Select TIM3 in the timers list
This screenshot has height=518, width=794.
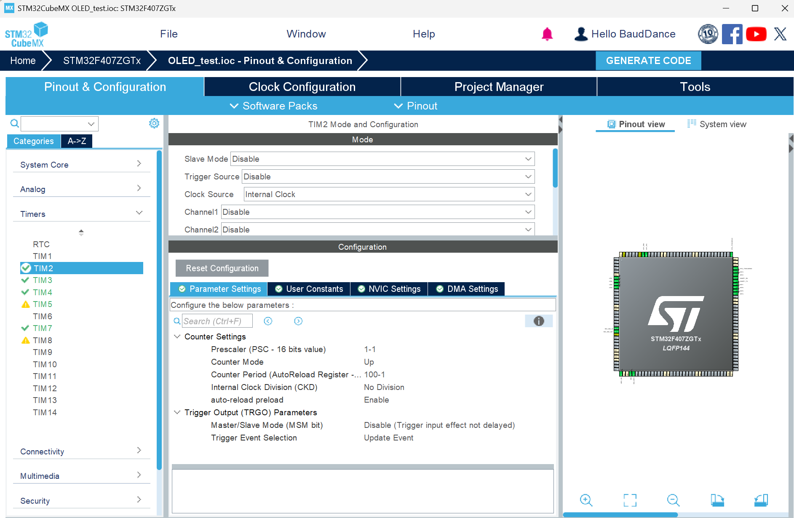43,280
